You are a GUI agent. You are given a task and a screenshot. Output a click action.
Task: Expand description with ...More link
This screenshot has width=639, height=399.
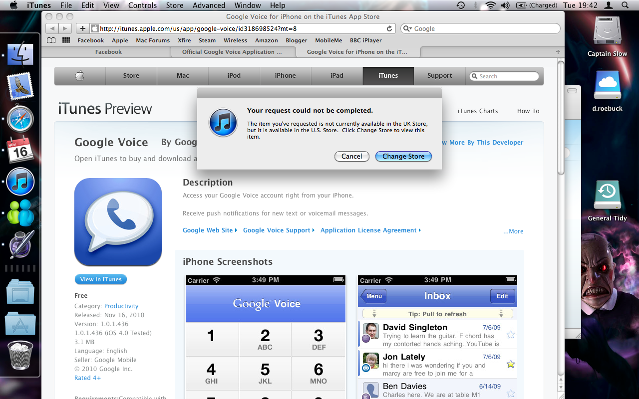point(513,231)
